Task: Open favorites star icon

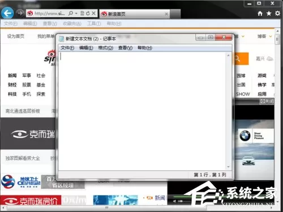Action: pyautogui.click(x=269, y=14)
